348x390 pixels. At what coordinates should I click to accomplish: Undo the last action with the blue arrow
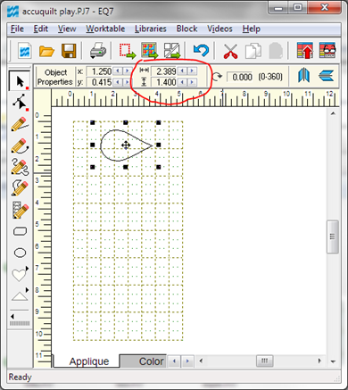click(201, 51)
